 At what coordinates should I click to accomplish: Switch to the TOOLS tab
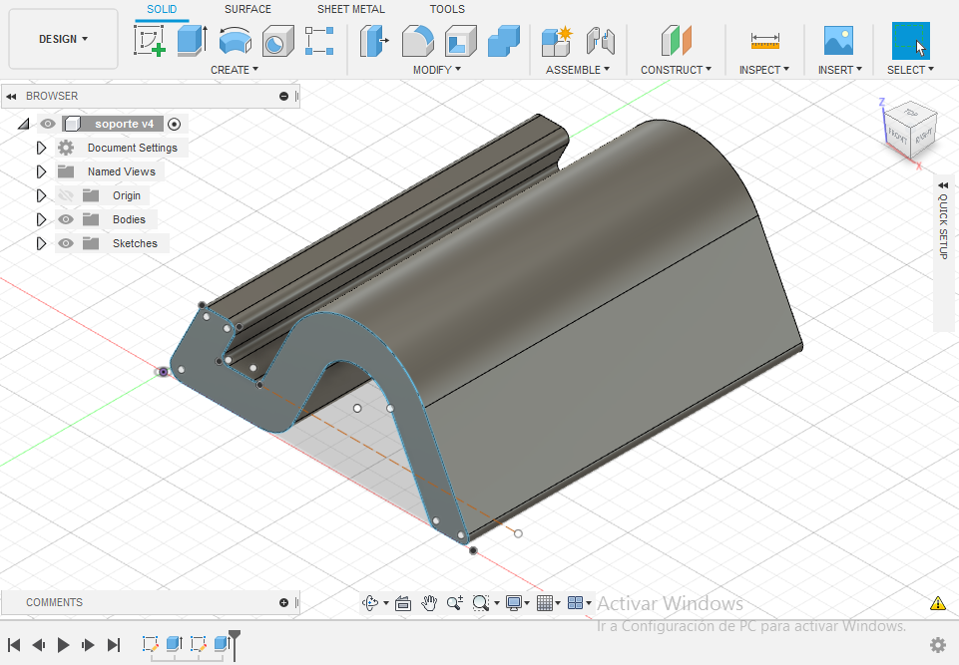[x=447, y=9]
